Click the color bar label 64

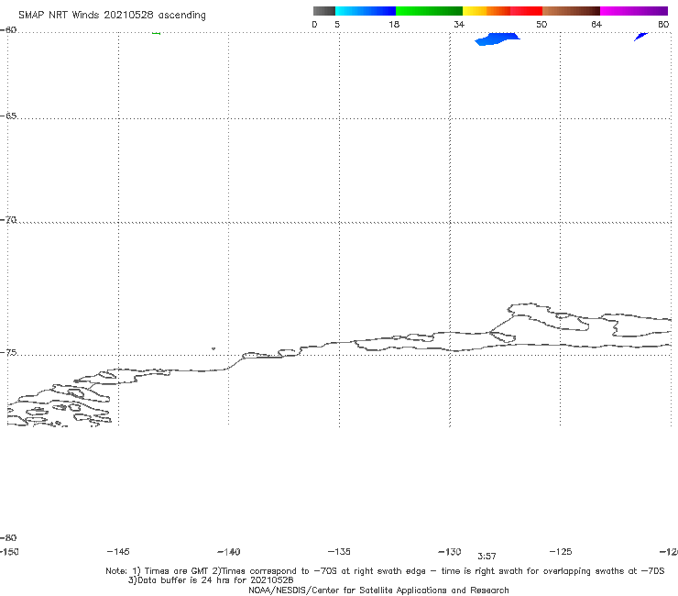596,24
